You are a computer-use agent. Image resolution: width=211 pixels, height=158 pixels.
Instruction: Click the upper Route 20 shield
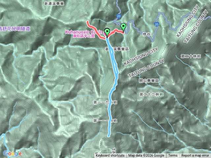(119, 16)
